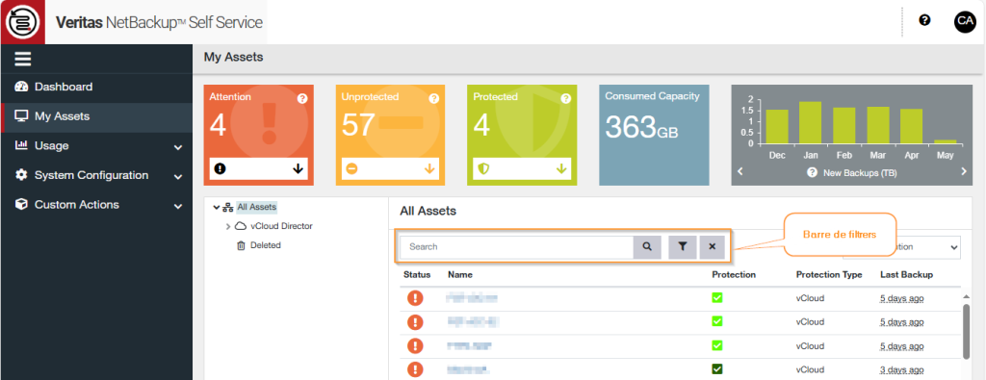Click help icon on Attention tile

click(x=302, y=99)
